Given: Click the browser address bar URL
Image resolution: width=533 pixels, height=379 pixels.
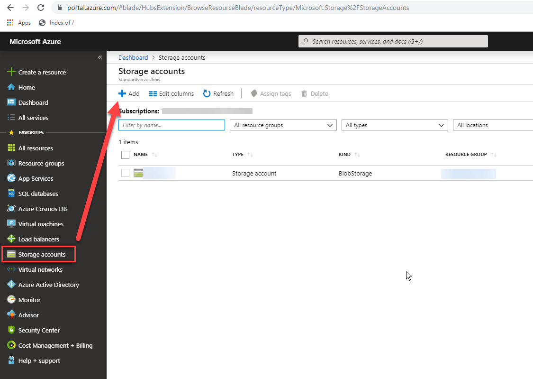Looking at the screenshot, I should coord(238,8).
